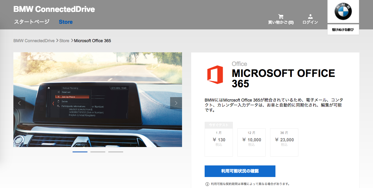Open the BMW ConnectedDrive breadcrumb link

[34, 41]
